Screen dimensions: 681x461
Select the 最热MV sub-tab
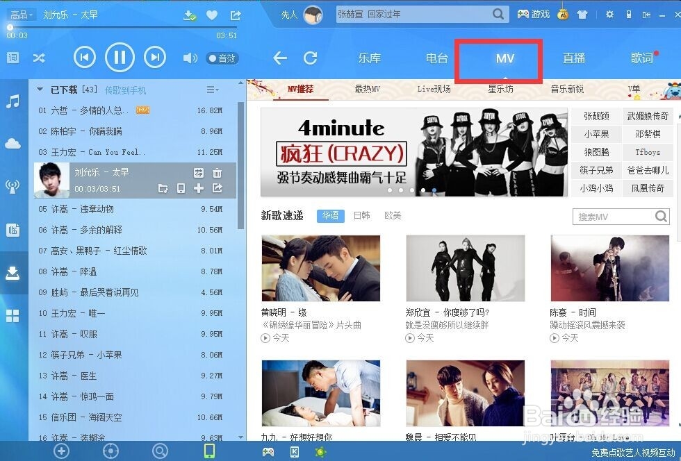367,89
